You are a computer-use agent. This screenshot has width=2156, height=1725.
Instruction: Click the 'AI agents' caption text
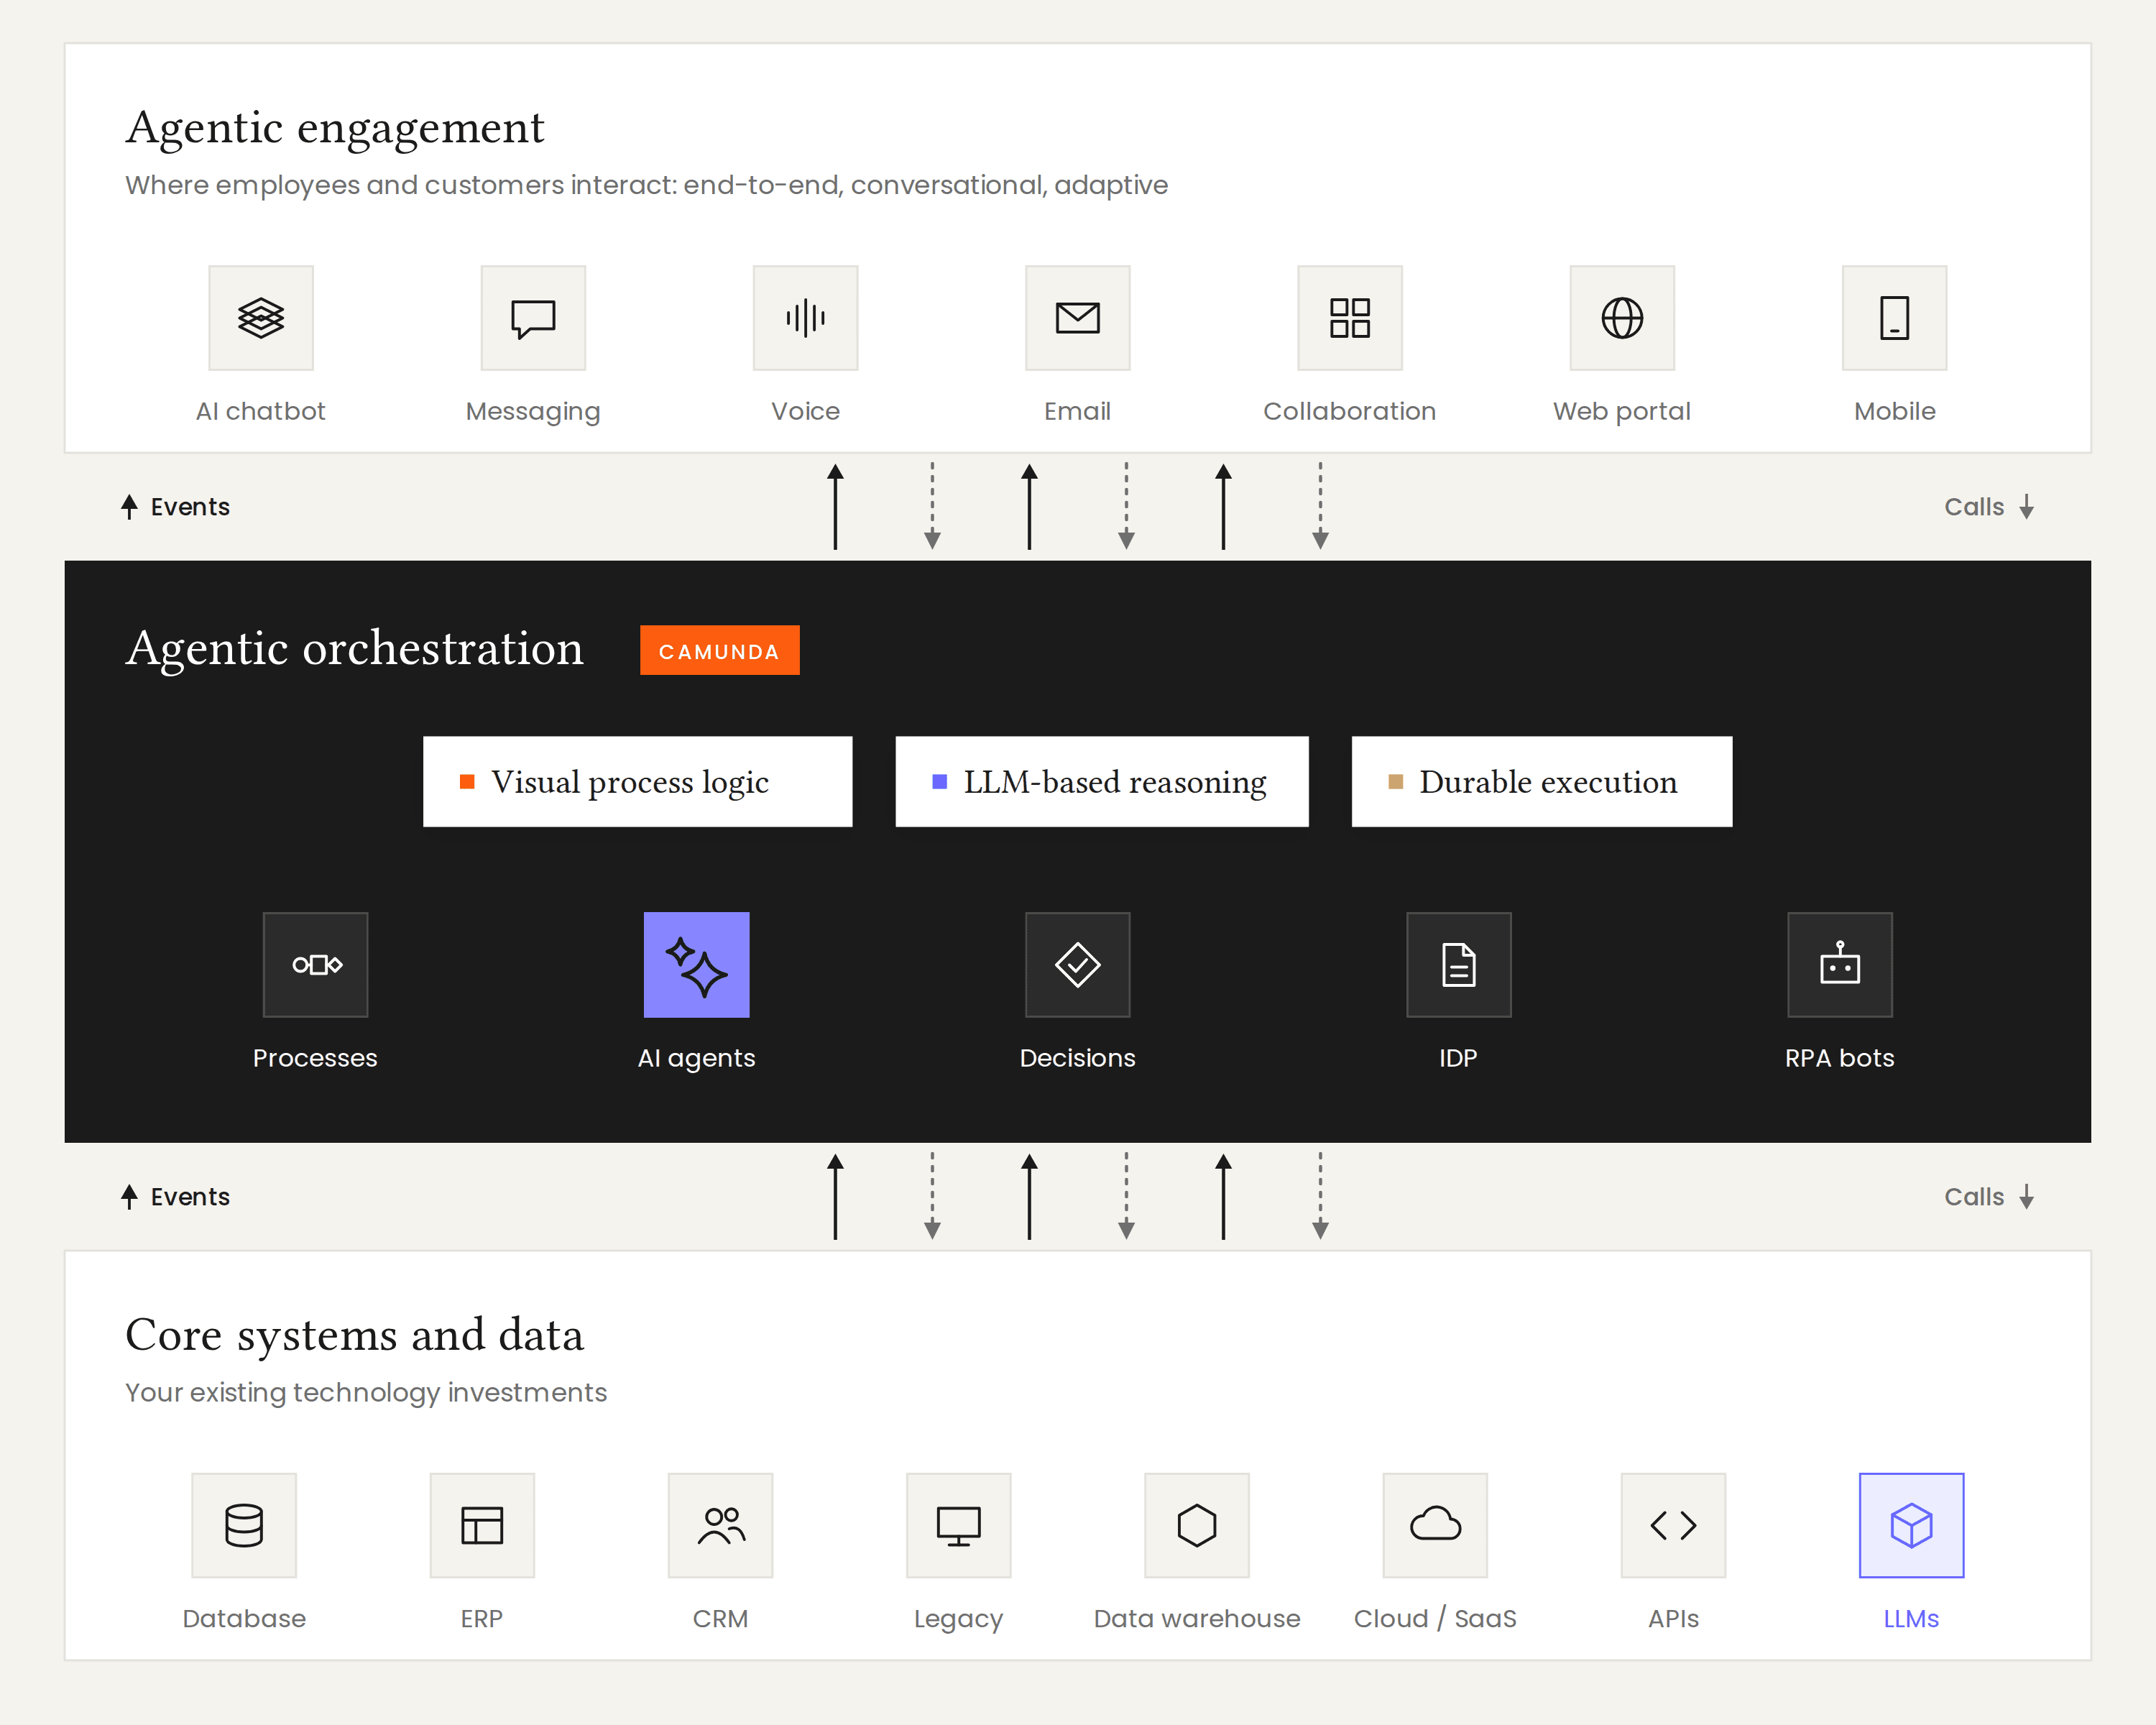point(697,1059)
